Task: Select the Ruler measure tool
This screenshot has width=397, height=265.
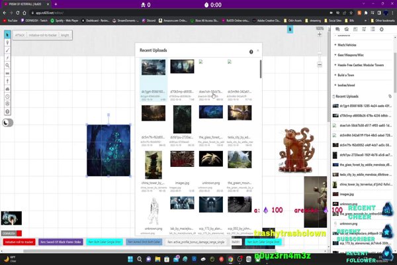Action: 7,74
